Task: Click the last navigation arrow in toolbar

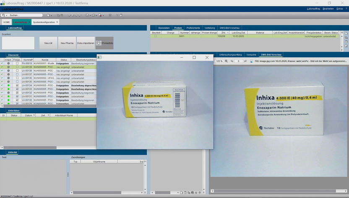Action: tap(80, 16)
